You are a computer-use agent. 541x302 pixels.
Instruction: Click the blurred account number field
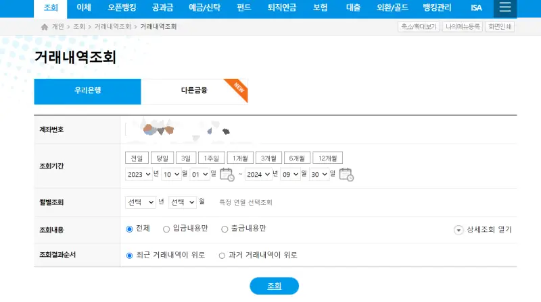[x=179, y=130]
